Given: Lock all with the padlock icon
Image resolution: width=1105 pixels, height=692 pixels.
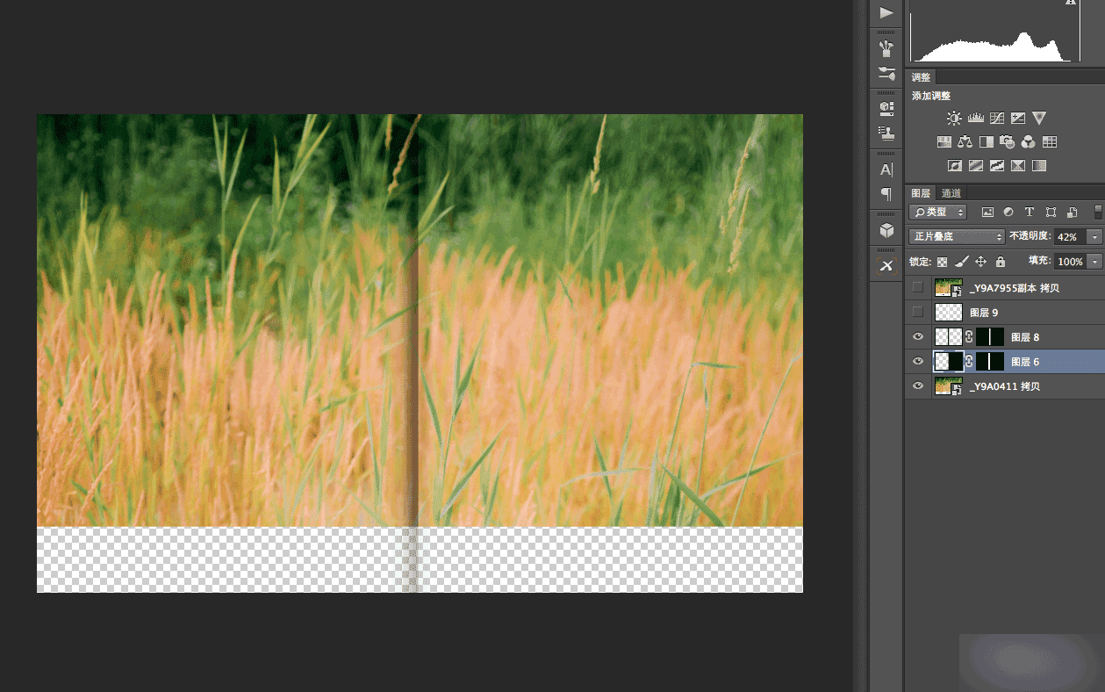Looking at the screenshot, I should pyautogui.click(x=1000, y=262).
